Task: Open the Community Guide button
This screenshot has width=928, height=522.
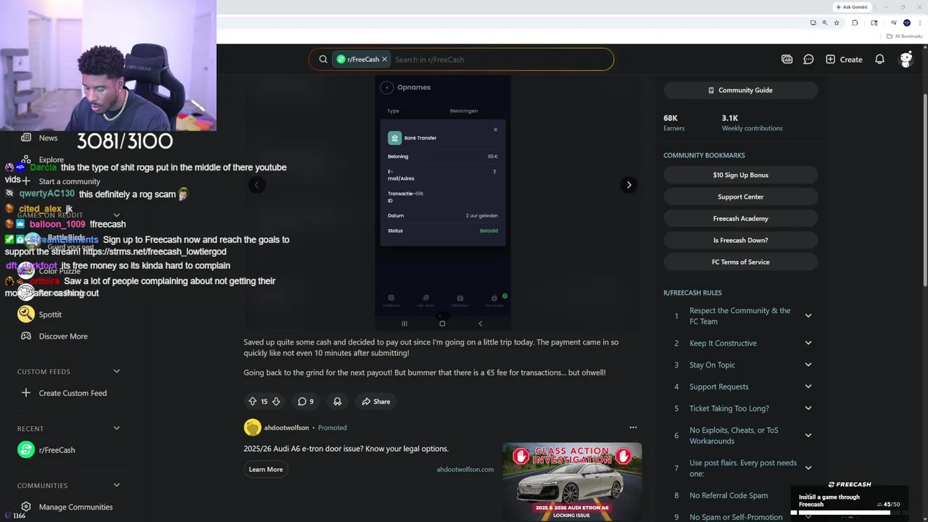Action: (740, 90)
